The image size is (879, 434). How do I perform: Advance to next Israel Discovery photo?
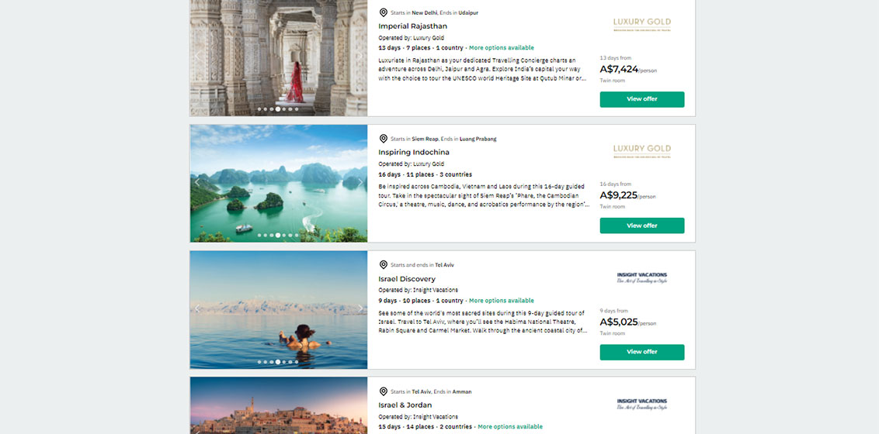360,308
